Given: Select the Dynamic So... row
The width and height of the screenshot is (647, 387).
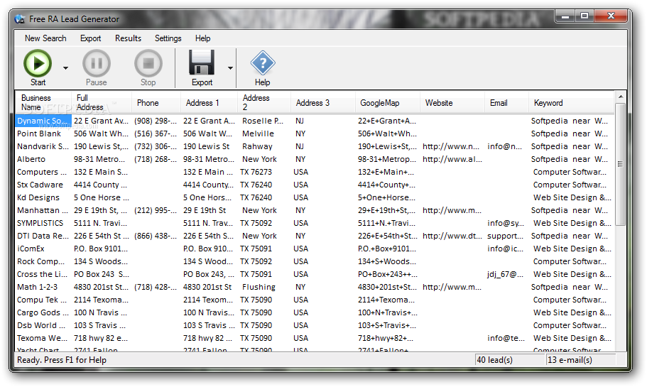Looking at the screenshot, I should [x=315, y=121].
